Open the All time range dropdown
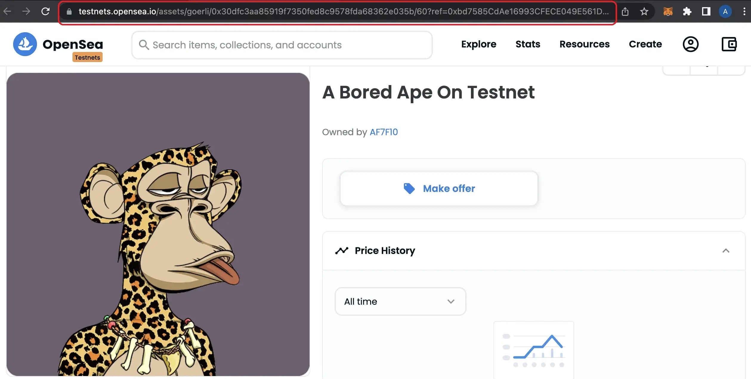 pos(400,301)
